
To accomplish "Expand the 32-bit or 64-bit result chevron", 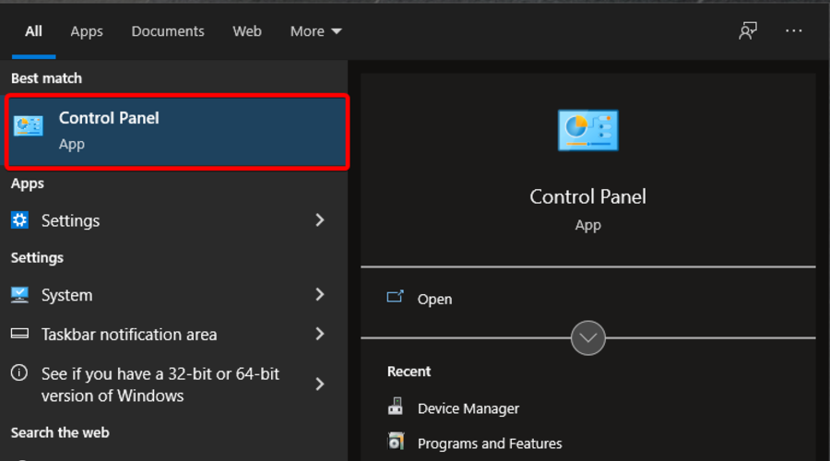I will click(x=320, y=384).
